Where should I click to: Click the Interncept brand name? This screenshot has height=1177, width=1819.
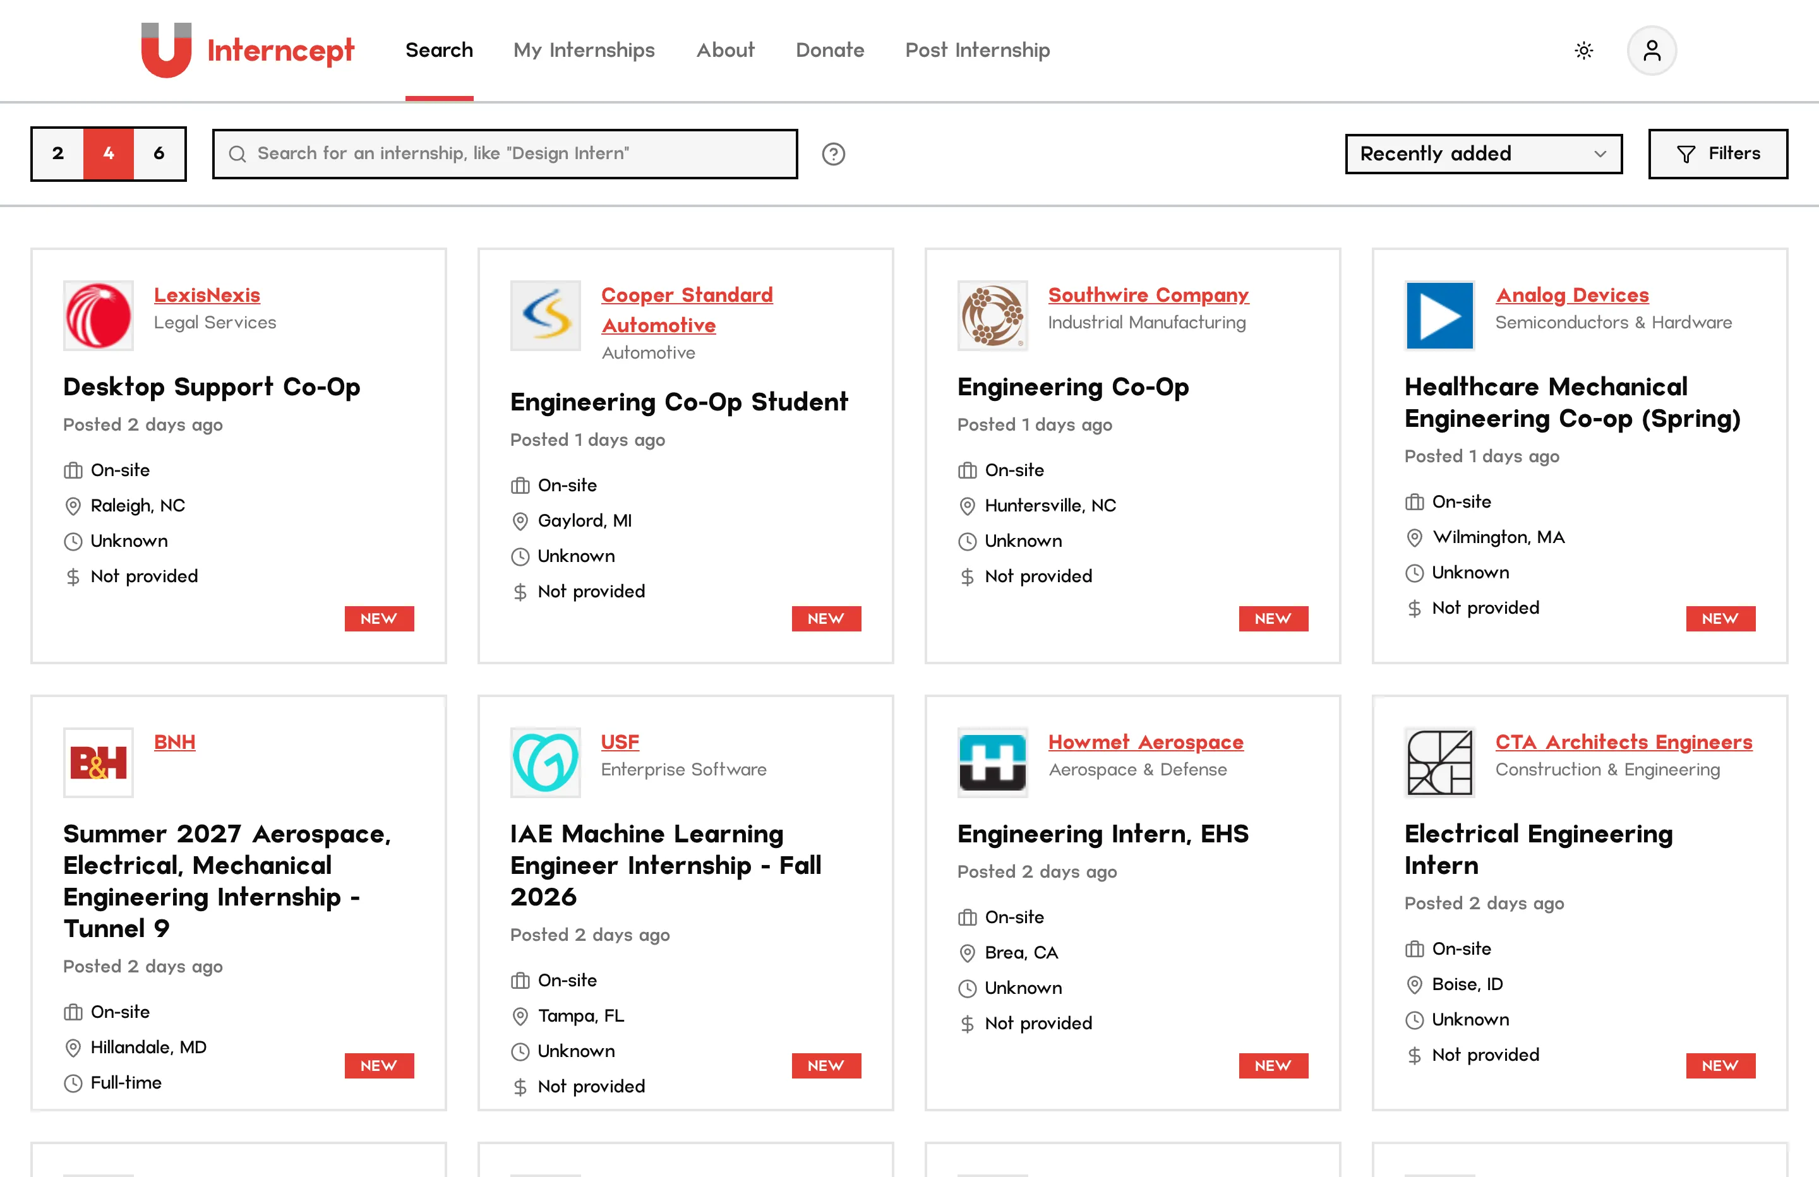(280, 51)
